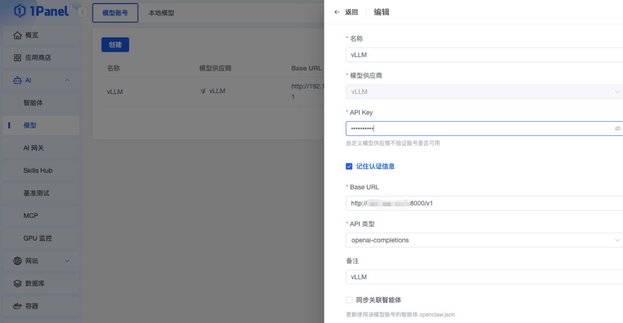Expand the 网站 menu group
The image size is (623, 323).
pos(67,261)
